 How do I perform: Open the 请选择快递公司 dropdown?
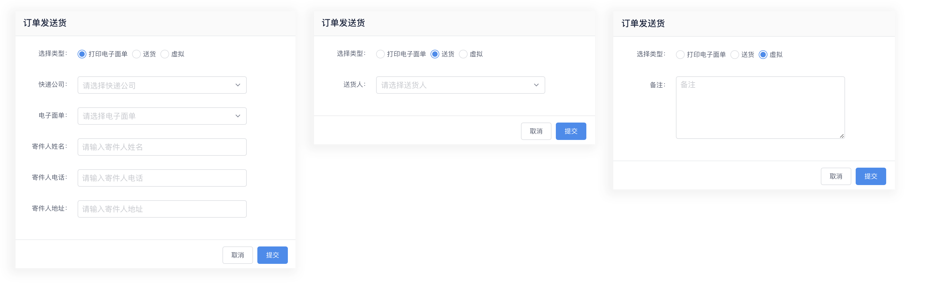[x=162, y=85]
